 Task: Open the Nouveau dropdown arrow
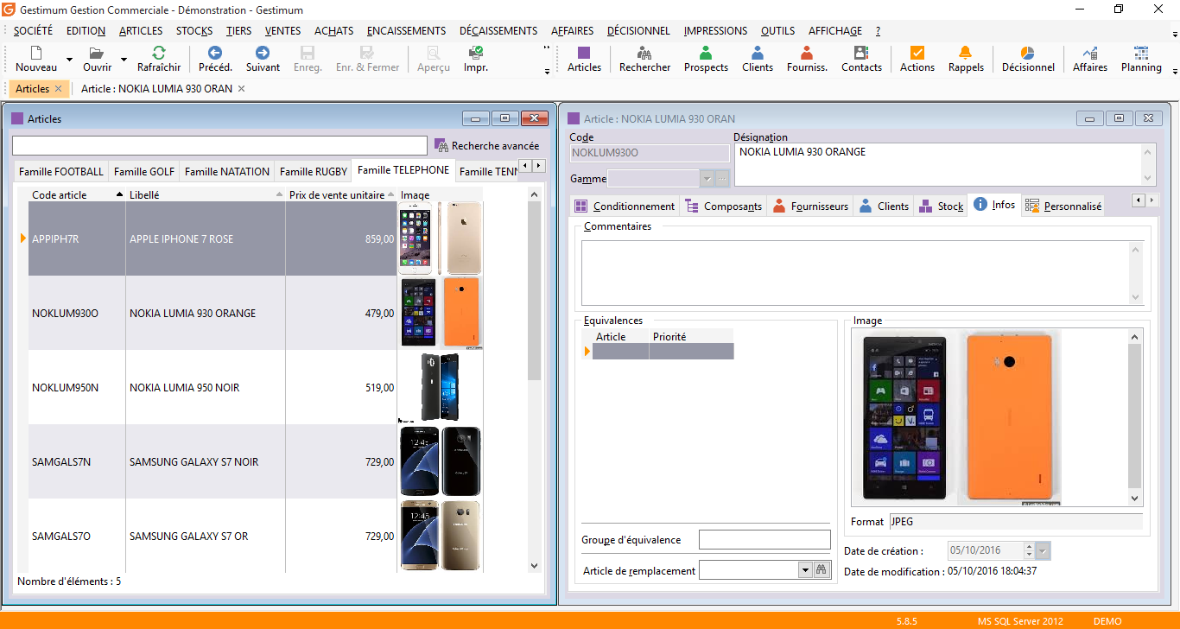pyautogui.click(x=68, y=60)
